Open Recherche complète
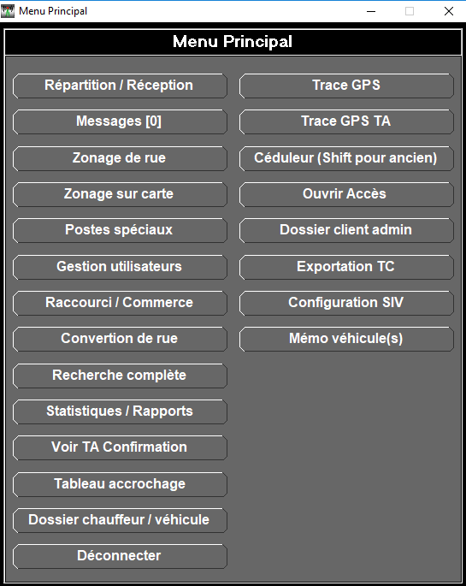The height and width of the screenshot is (586, 466). pyautogui.click(x=120, y=376)
